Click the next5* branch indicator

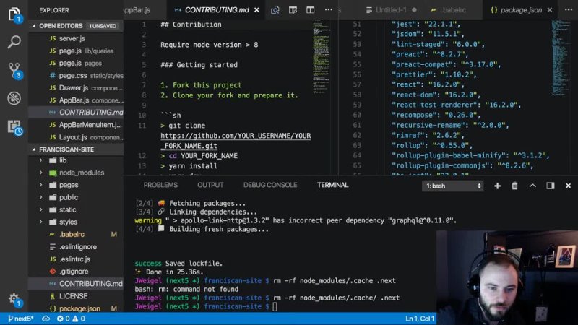point(21,318)
